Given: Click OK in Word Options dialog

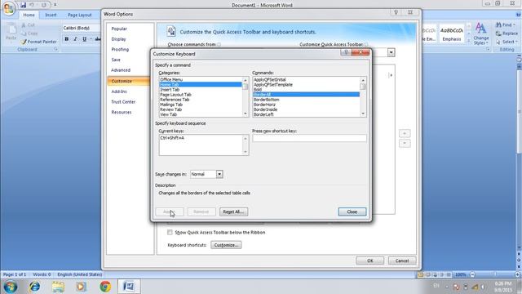Looking at the screenshot, I should (369, 261).
